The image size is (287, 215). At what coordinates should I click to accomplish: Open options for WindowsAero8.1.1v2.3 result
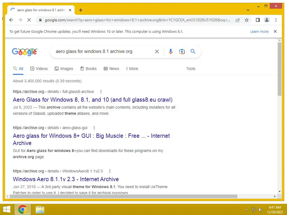click(x=110, y=171)
